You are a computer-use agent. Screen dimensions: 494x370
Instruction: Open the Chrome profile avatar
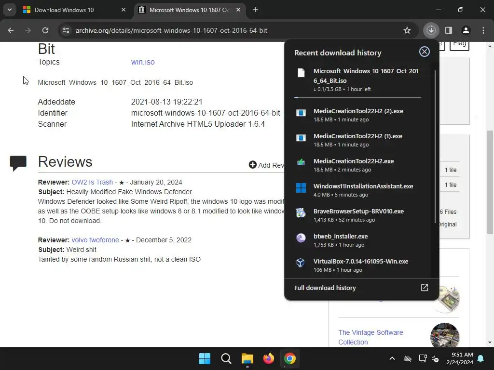click(466, 30)
